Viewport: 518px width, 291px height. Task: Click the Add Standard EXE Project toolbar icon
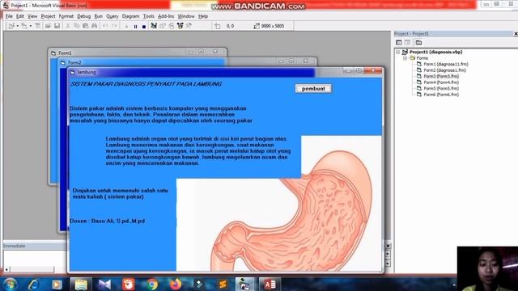tap(11, 26)
